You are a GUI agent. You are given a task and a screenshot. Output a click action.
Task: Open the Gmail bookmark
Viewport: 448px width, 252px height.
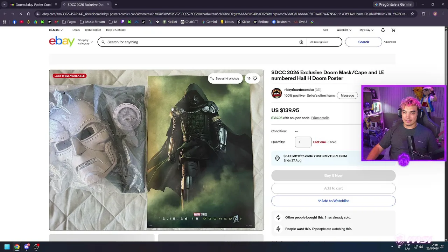tap(56, 22)
